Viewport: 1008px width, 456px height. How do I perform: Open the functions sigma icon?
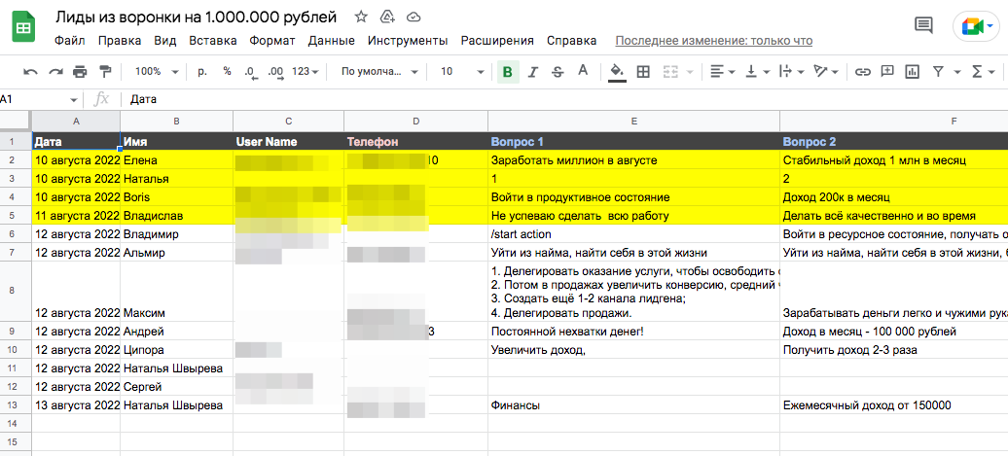pyautogui.click(x=977, y=71)
